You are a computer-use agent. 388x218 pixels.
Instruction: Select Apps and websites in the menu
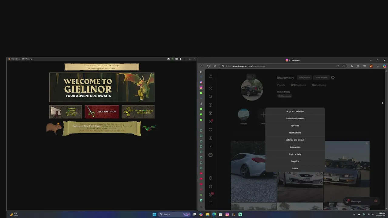[x=295, y=111]
